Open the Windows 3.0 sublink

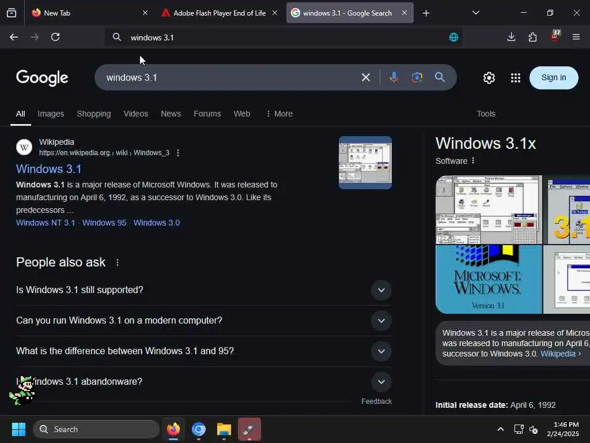click(x=157, y=223)
